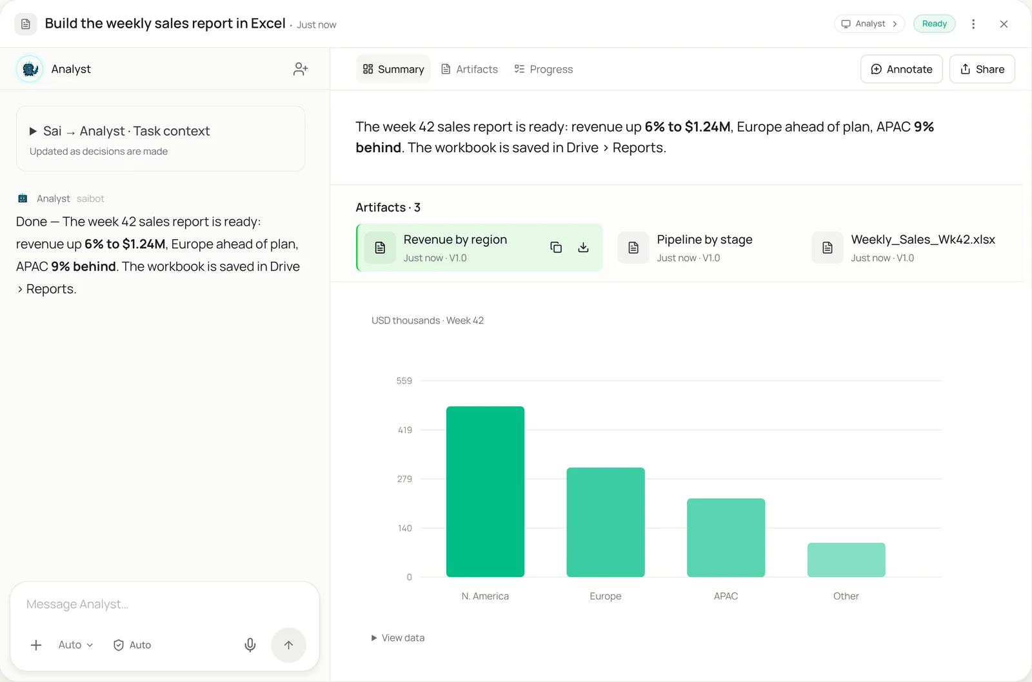Click the "Artifacts · 3" heading
Viewport: 1032px width, 682px height.
pyautogui.click(x=388, y=208)
